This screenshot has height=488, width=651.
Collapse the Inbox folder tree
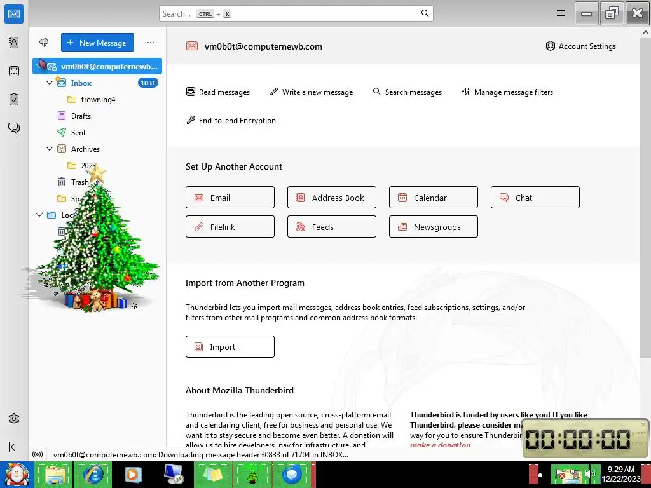pyautogui.click(x=50, y=83)
